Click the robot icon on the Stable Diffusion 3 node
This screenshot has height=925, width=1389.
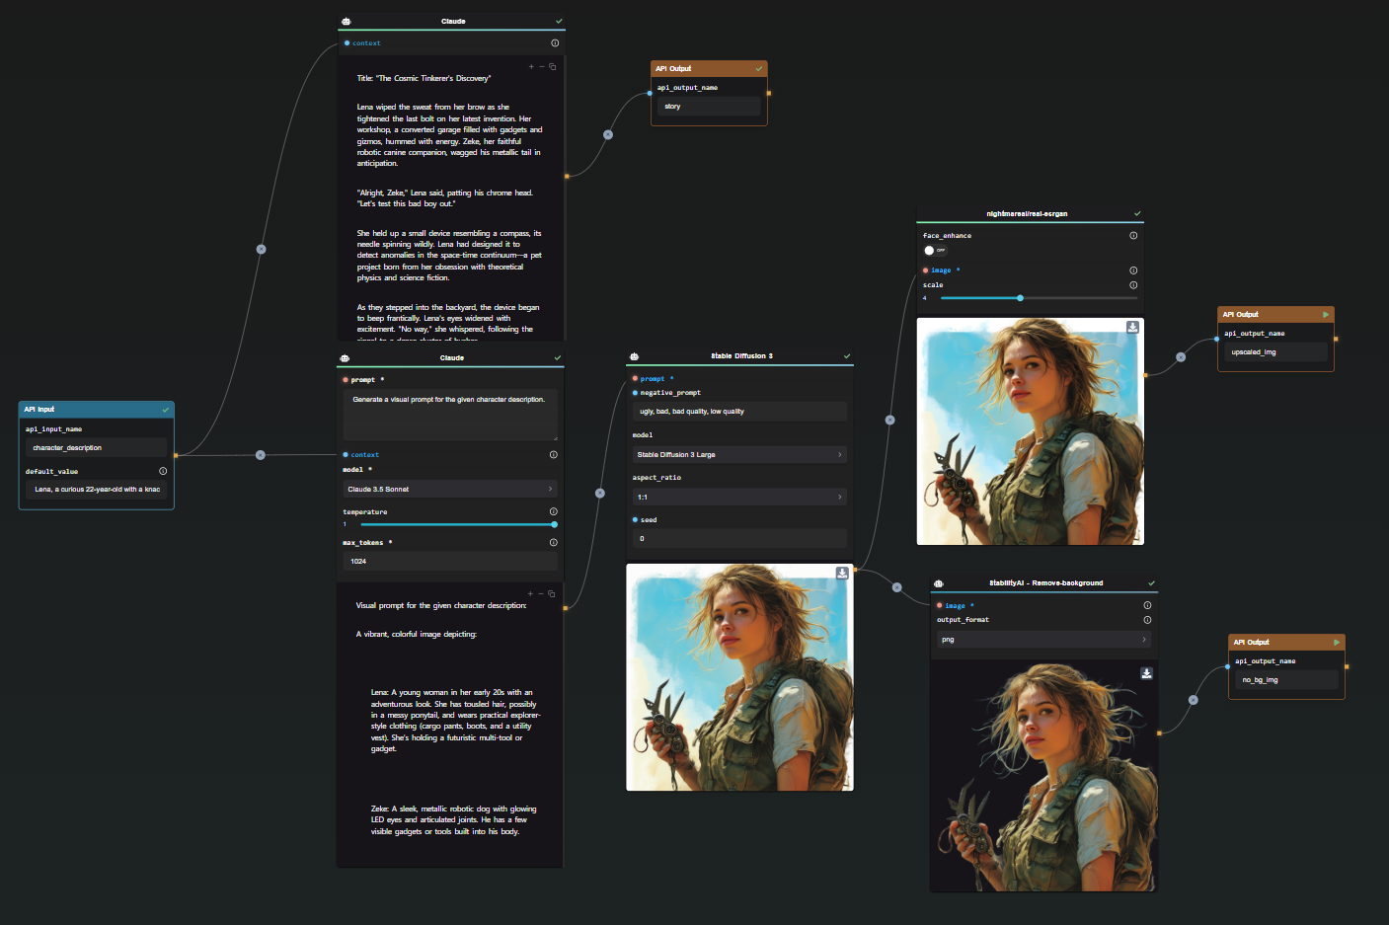point(634,356)
